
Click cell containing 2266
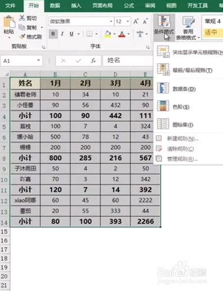pos(145,221)
